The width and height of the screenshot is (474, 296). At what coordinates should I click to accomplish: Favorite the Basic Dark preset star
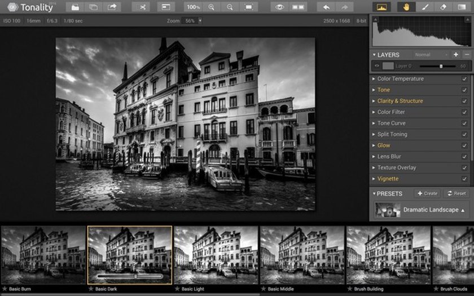tap(91, 289)
